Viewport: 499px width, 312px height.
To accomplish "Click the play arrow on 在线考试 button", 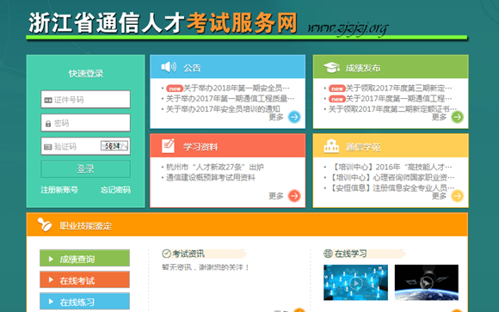I will click(51, 280).
